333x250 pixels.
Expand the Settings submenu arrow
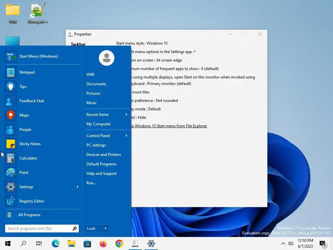tap(77, 187)
